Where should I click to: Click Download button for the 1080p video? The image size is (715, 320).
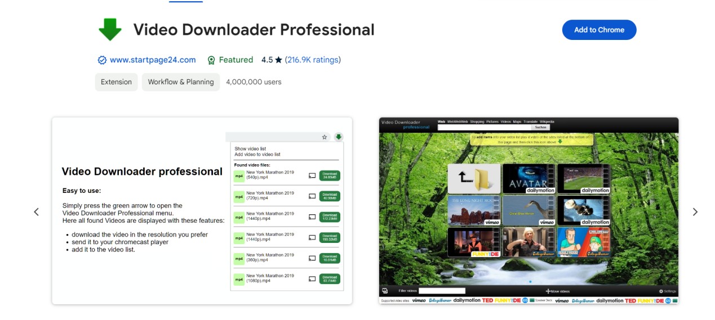[330, 278]
